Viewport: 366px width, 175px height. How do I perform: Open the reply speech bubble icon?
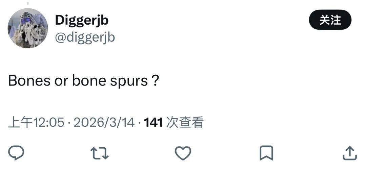point(16,154)
